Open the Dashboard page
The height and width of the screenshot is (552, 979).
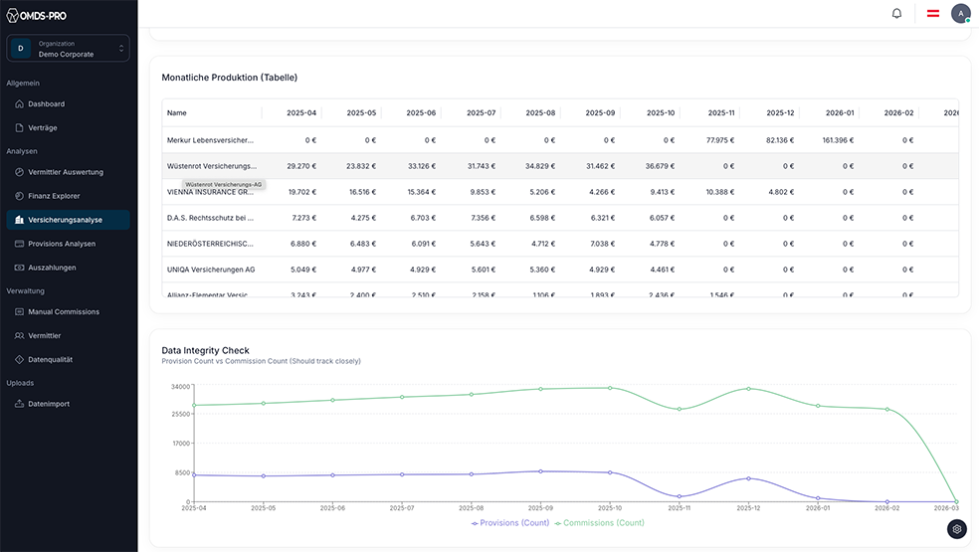click(x=68, y=103)
